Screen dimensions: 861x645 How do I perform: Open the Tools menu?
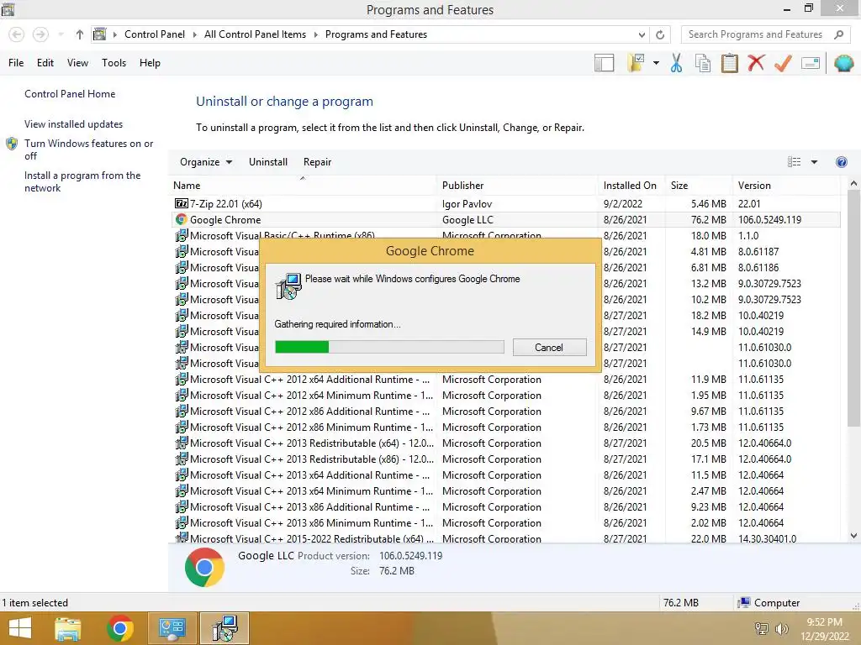114,63
